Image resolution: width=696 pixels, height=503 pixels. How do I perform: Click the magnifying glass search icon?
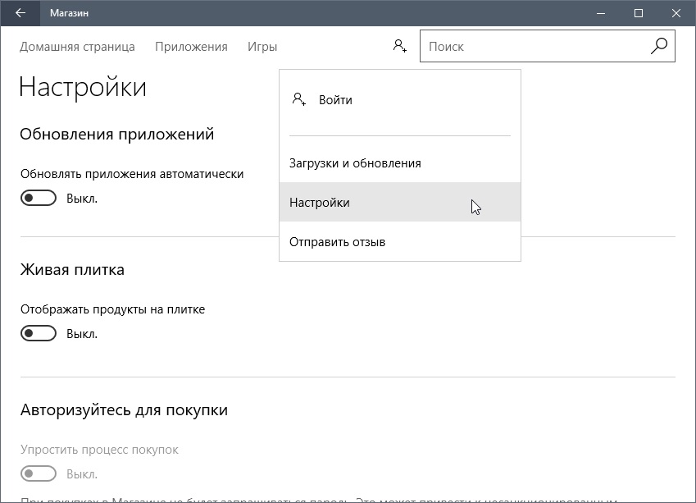pyautogui.click(x=659, y=47)
